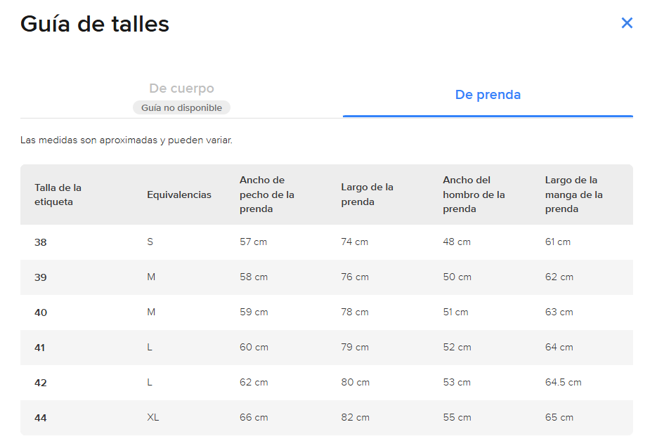Screen dimensions: 657x448
Task: Switch to the De prenda tab
Action: [x=488, y=95]
